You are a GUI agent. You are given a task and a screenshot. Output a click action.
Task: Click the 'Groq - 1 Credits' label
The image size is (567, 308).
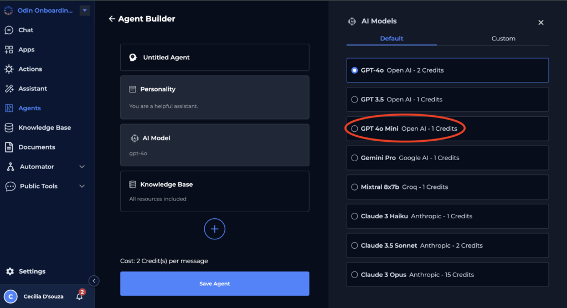(x=425, y=187)
